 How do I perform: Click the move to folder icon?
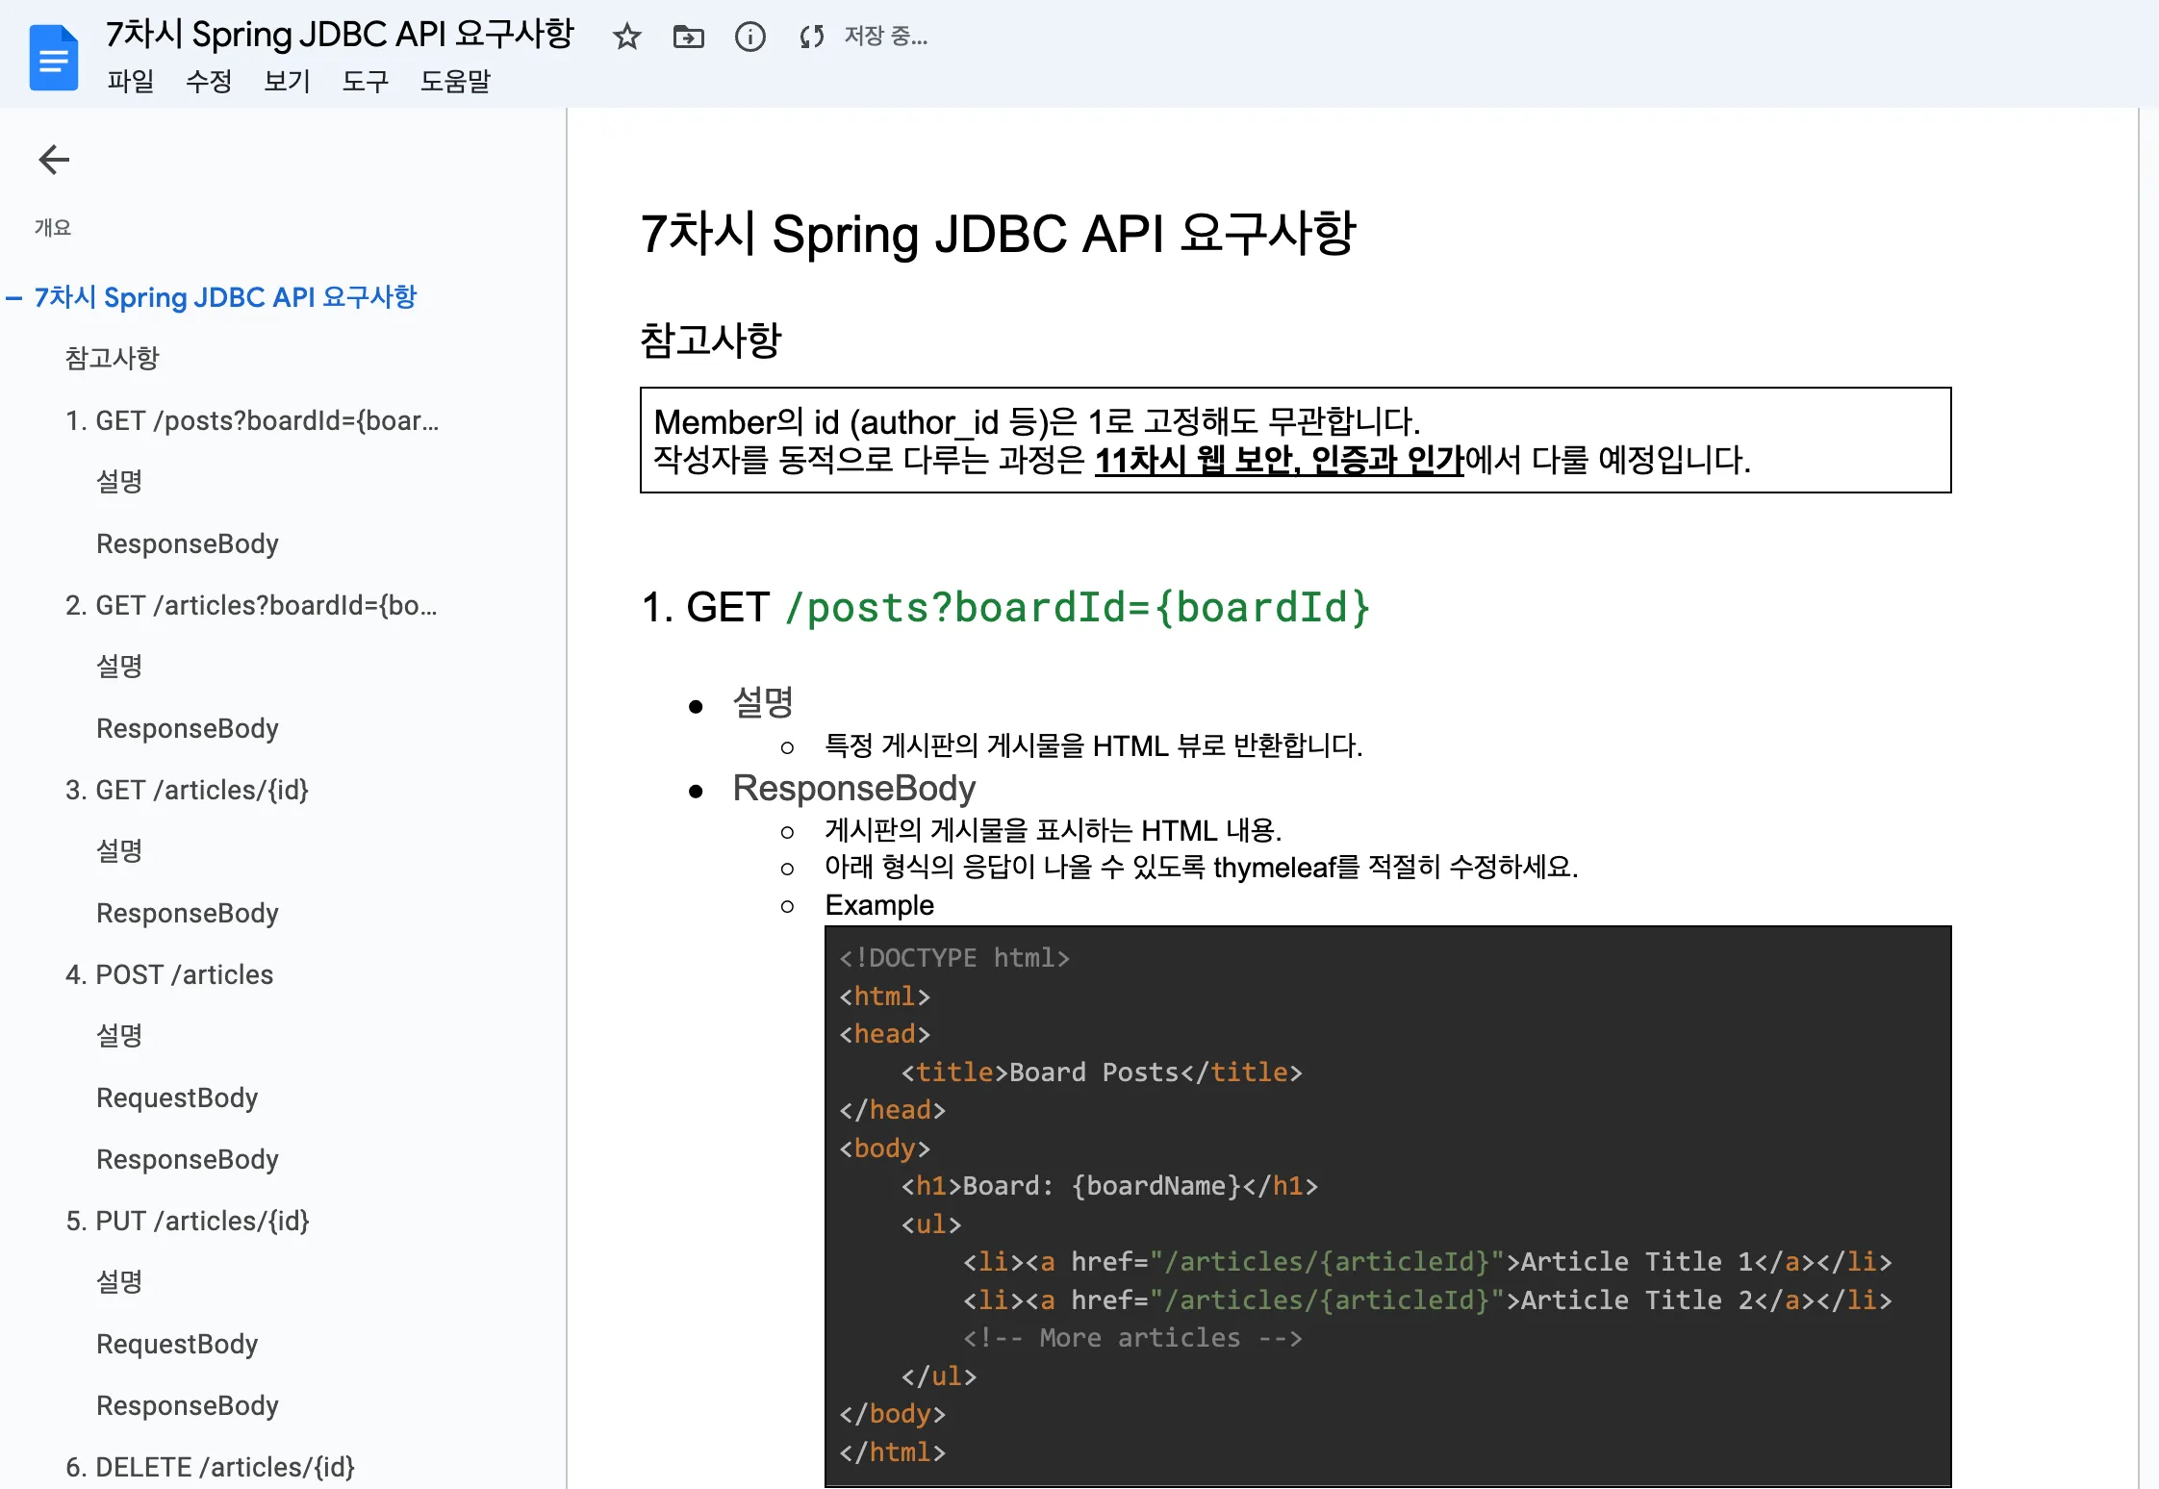688,38
